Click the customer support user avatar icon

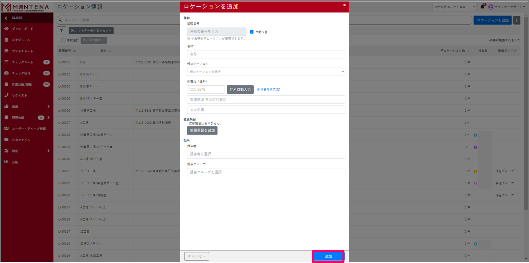pos(491,7)
